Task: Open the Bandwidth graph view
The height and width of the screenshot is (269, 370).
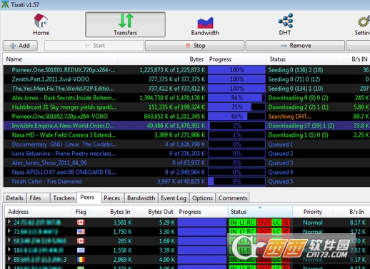Action: 205,26
